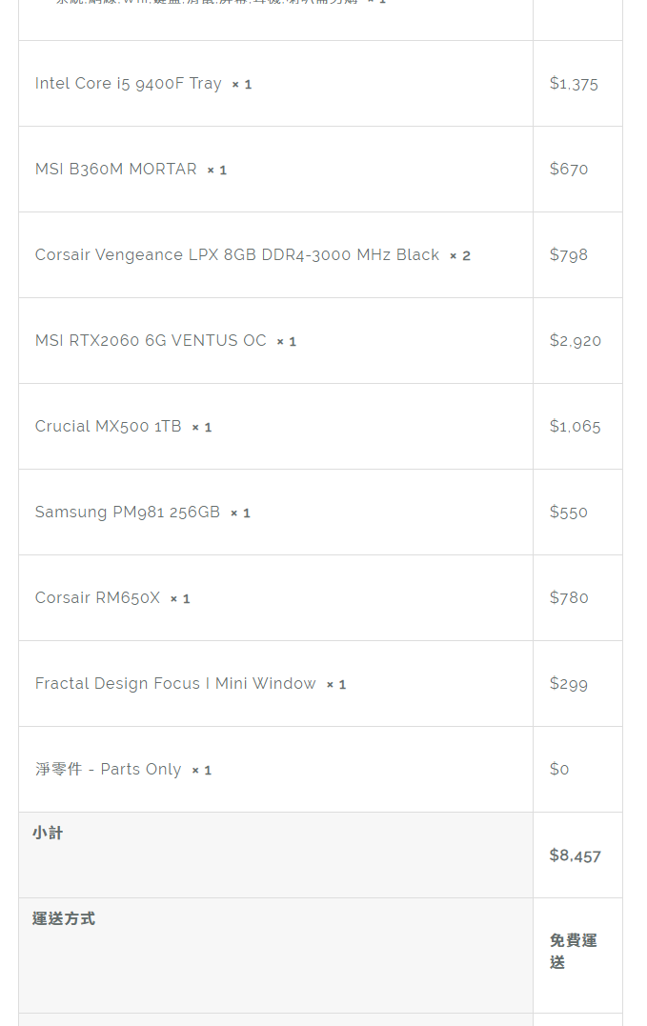This screenshot has width=647, height=1026.
Task: Open the Corsair RM650X product link
Action: click(x=97, y=598)
